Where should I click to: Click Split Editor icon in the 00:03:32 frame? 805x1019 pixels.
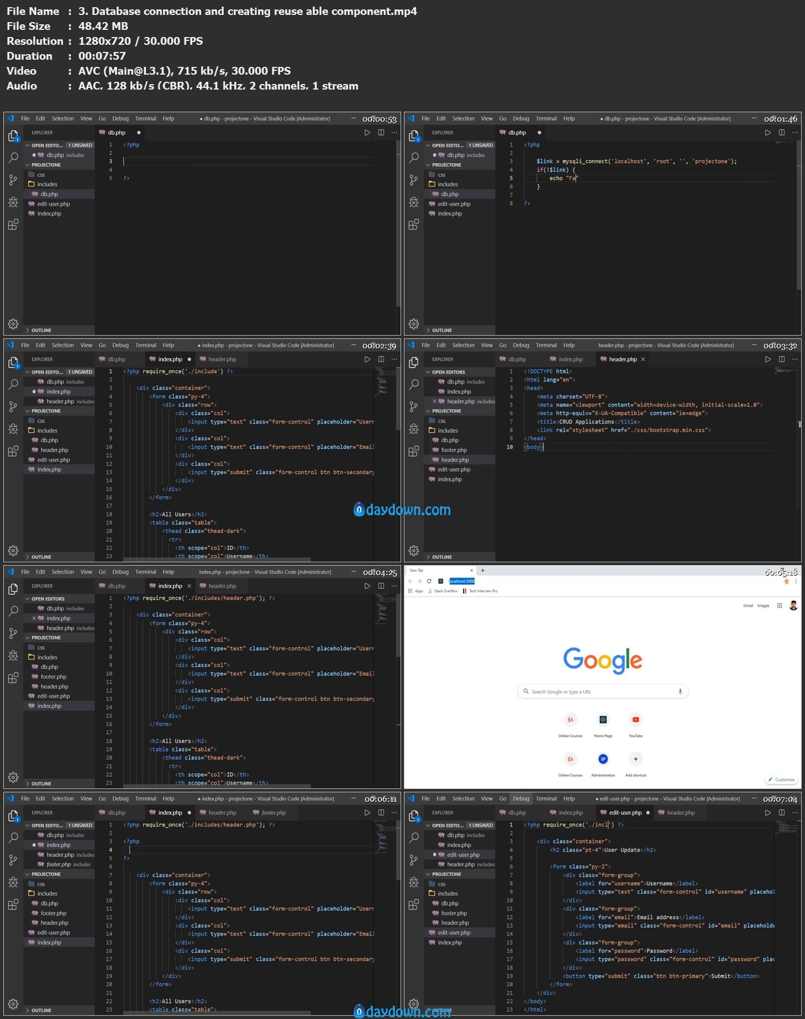click(781, 359)
